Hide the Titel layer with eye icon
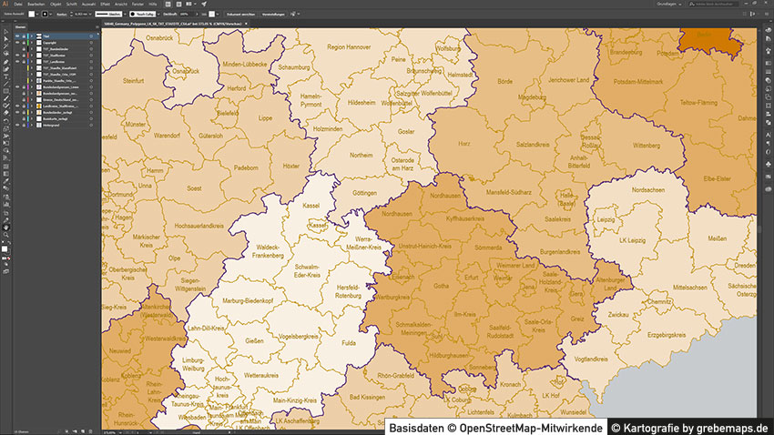Viewport: 774px width, 435px height. pos(17,35)
